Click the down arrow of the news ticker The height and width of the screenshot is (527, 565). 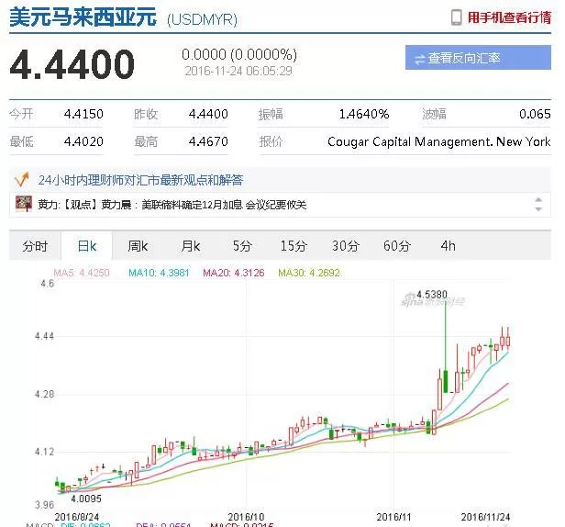point(538,208)
